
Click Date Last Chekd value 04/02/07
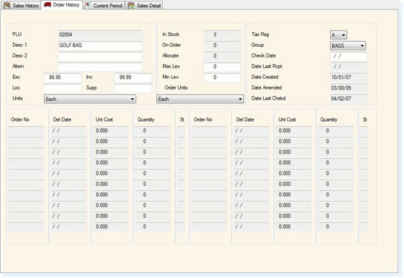click(349, 99)
